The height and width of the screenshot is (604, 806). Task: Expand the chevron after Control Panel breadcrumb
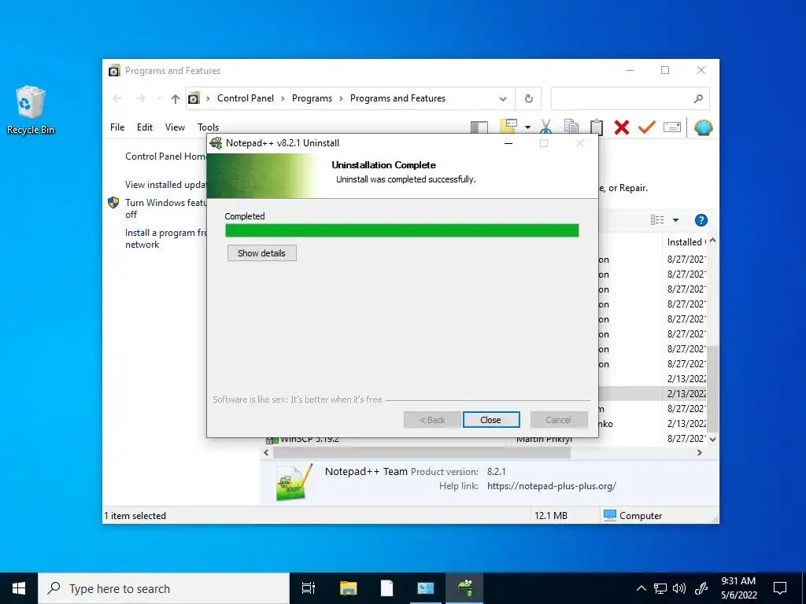point(283,98)
